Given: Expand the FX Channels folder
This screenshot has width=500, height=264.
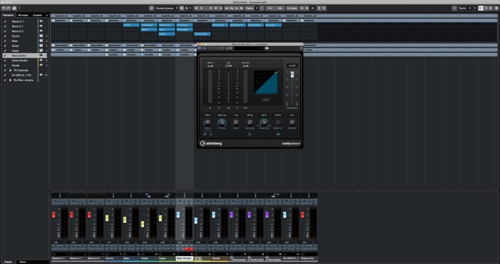Looking at the screenshot, I should tap(11, 70).
